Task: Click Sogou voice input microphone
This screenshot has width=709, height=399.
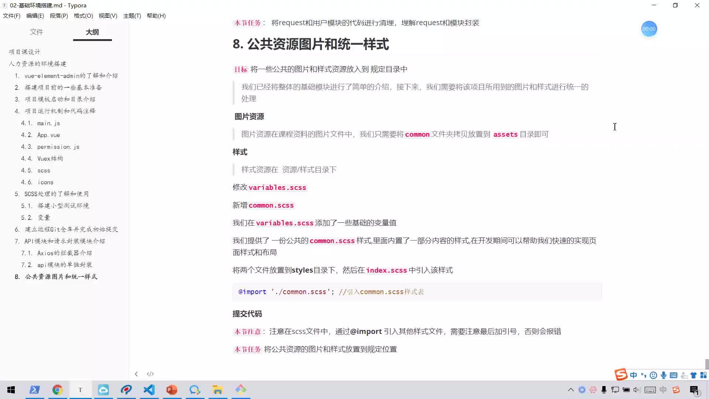Action: [x=664, y=375]
